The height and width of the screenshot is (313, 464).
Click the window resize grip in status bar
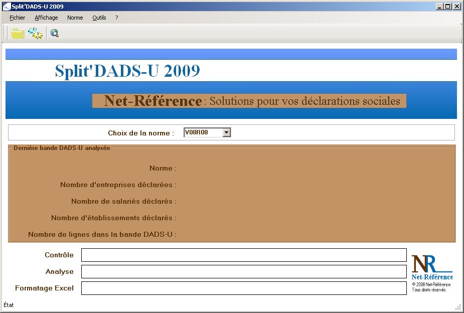458,307
